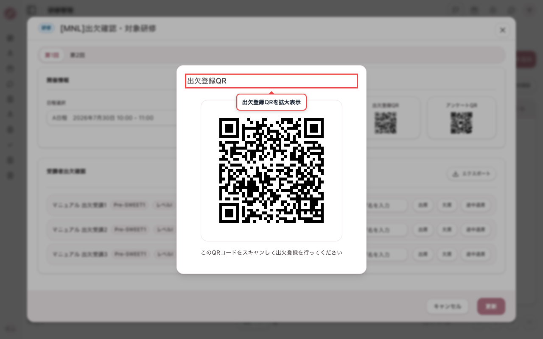The image size is (543, 339).
Task: Click the エクスポート button
Action: pos(471,174)
